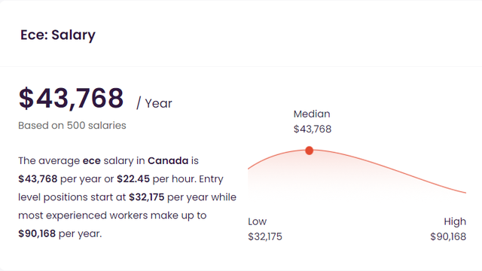Click the Ece: Salary heading

58,35
